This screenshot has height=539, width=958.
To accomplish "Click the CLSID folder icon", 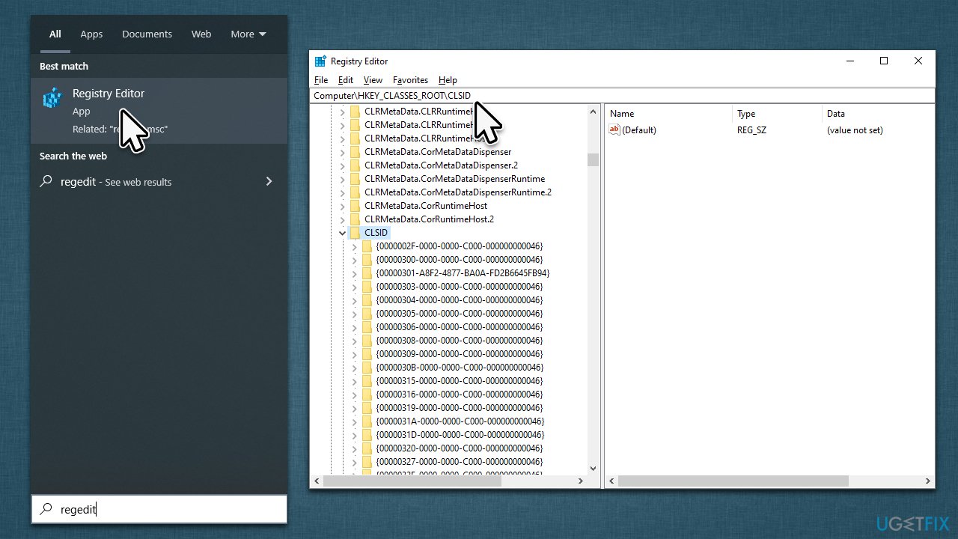I will coord(355,233).
